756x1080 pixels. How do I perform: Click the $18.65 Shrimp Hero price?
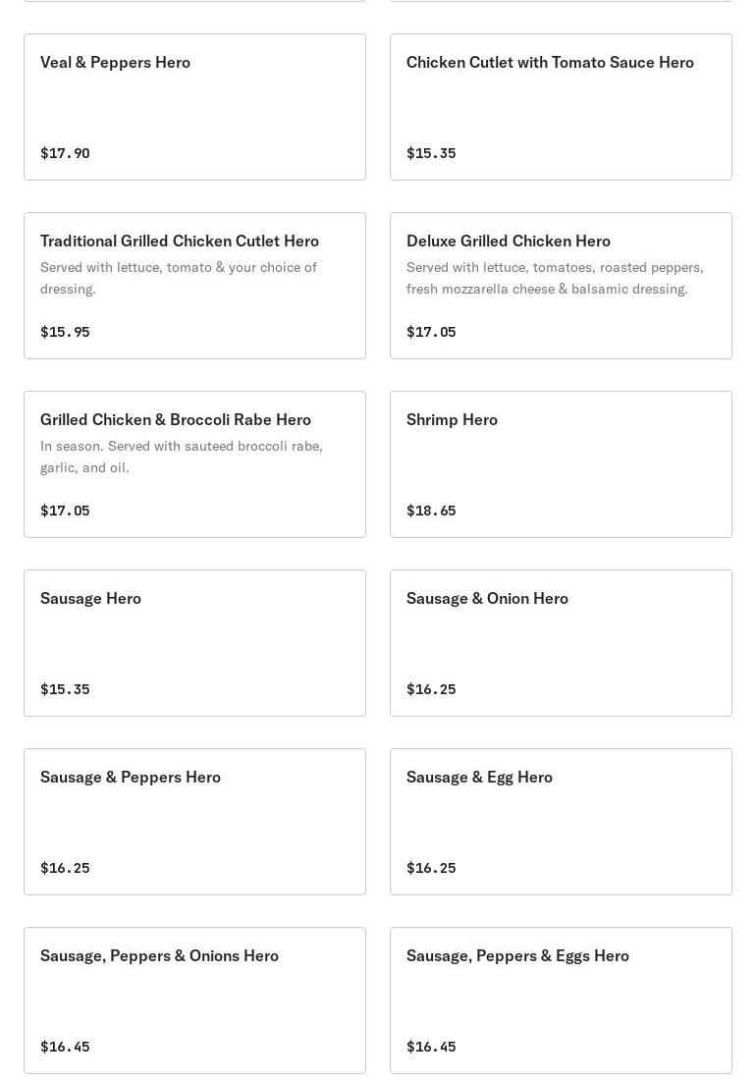click(x=431, y=511)
